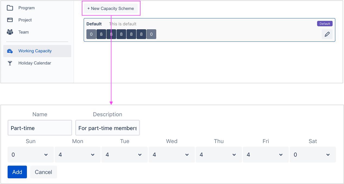This screenshot has height=184, width=344.
Task: Open the Holiday Calendar menu item
Action: pyautogui.click(x=35, y=63)
